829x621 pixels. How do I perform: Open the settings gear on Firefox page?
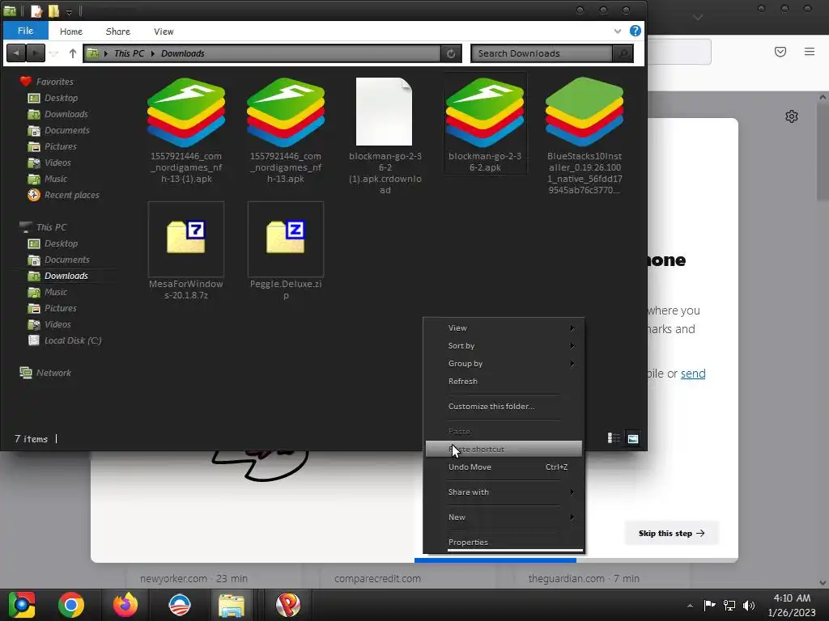pos(792,116)
